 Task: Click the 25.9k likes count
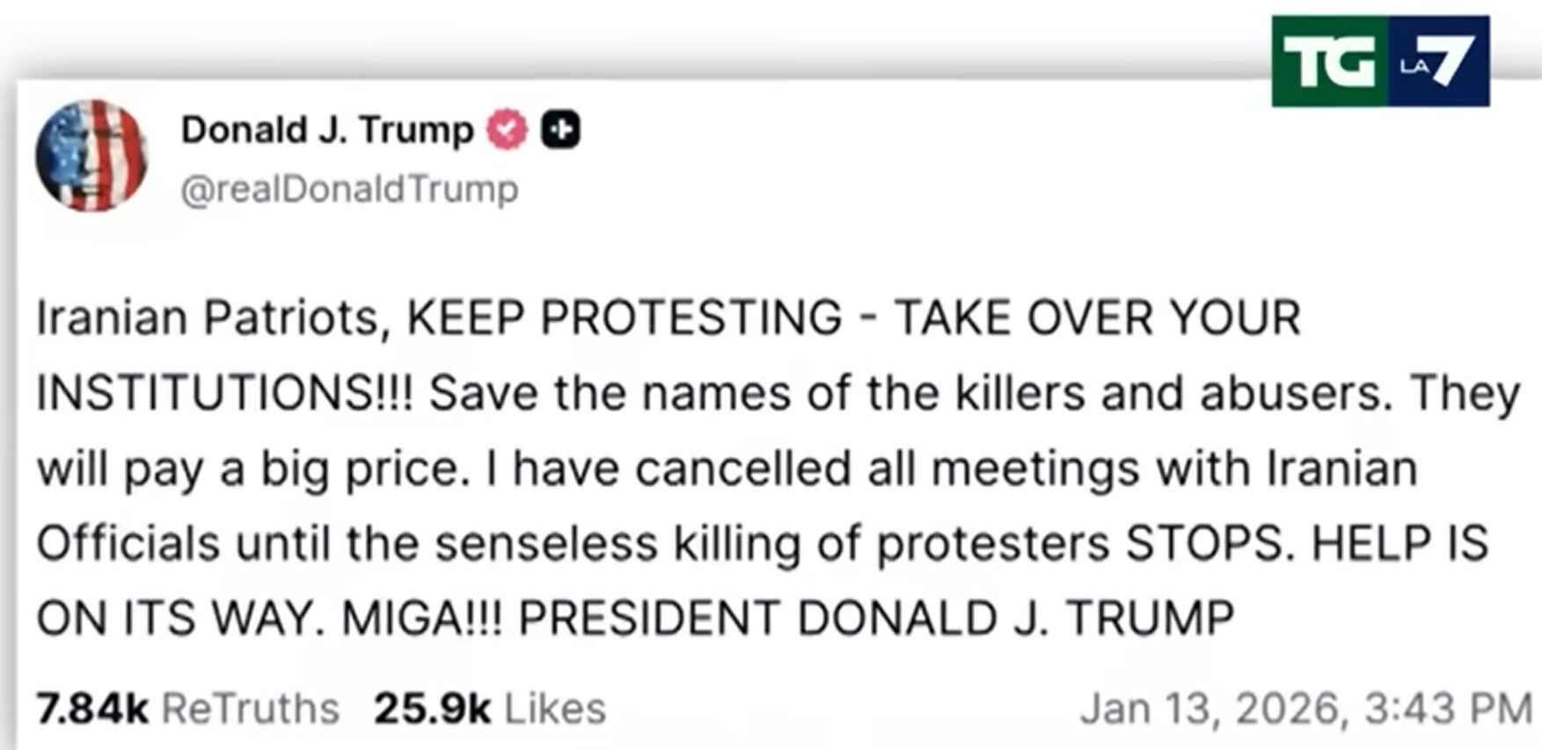tap(432, 709)
